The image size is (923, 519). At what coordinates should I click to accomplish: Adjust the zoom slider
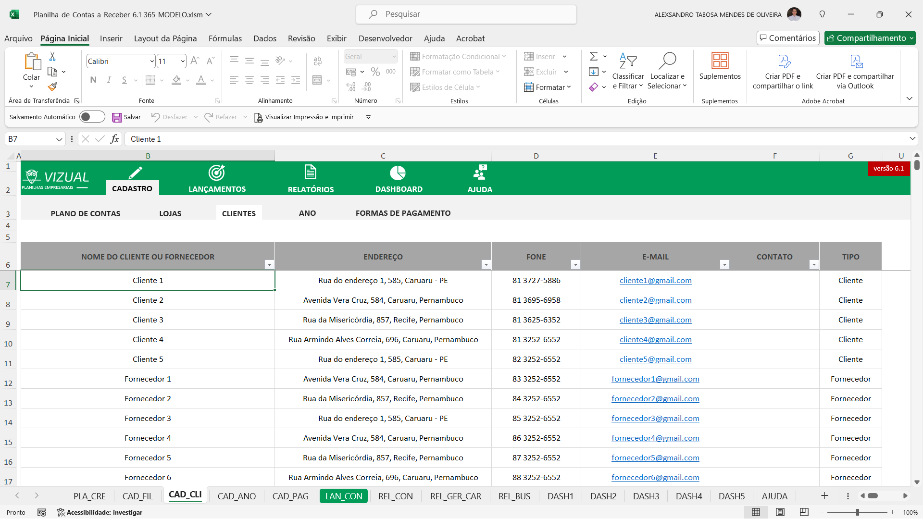click(858, 512)
